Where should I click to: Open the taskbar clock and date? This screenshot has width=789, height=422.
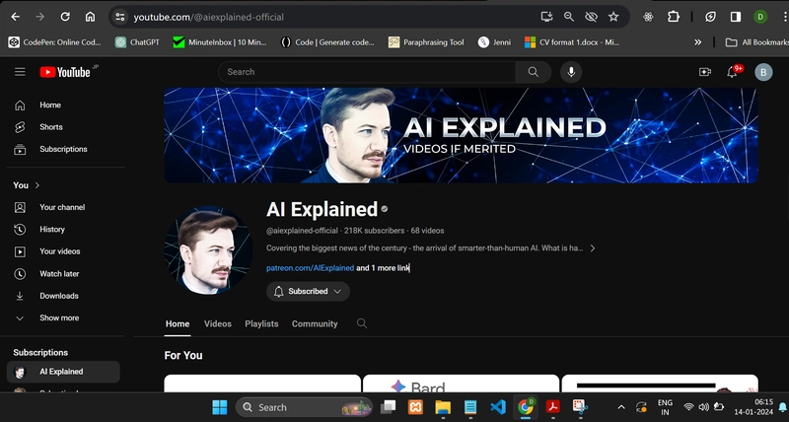pyautogui.click(x=753, y=407)
